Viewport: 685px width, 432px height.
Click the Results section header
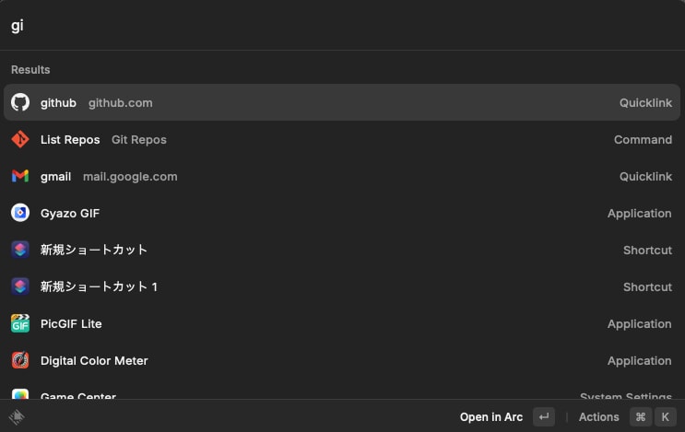coord(30,70)
